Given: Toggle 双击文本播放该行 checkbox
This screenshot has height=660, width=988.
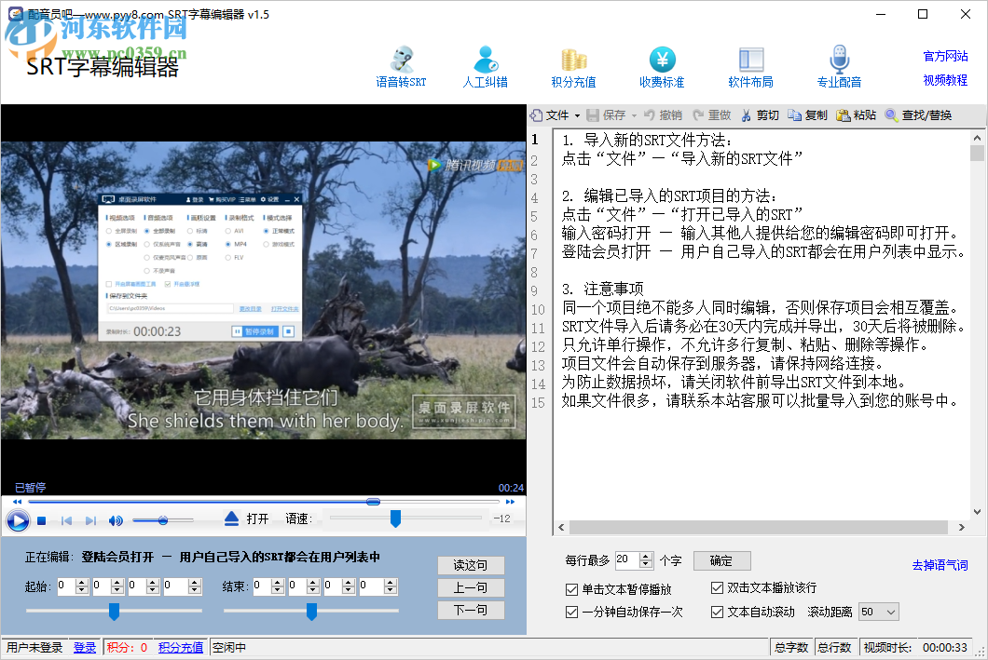Looking at the screenshot, I should coord(717,587).
